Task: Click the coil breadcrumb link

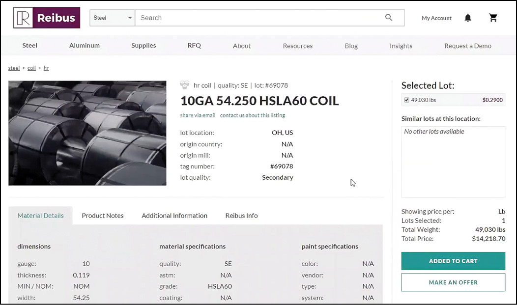Action: (x=31, y=68)
